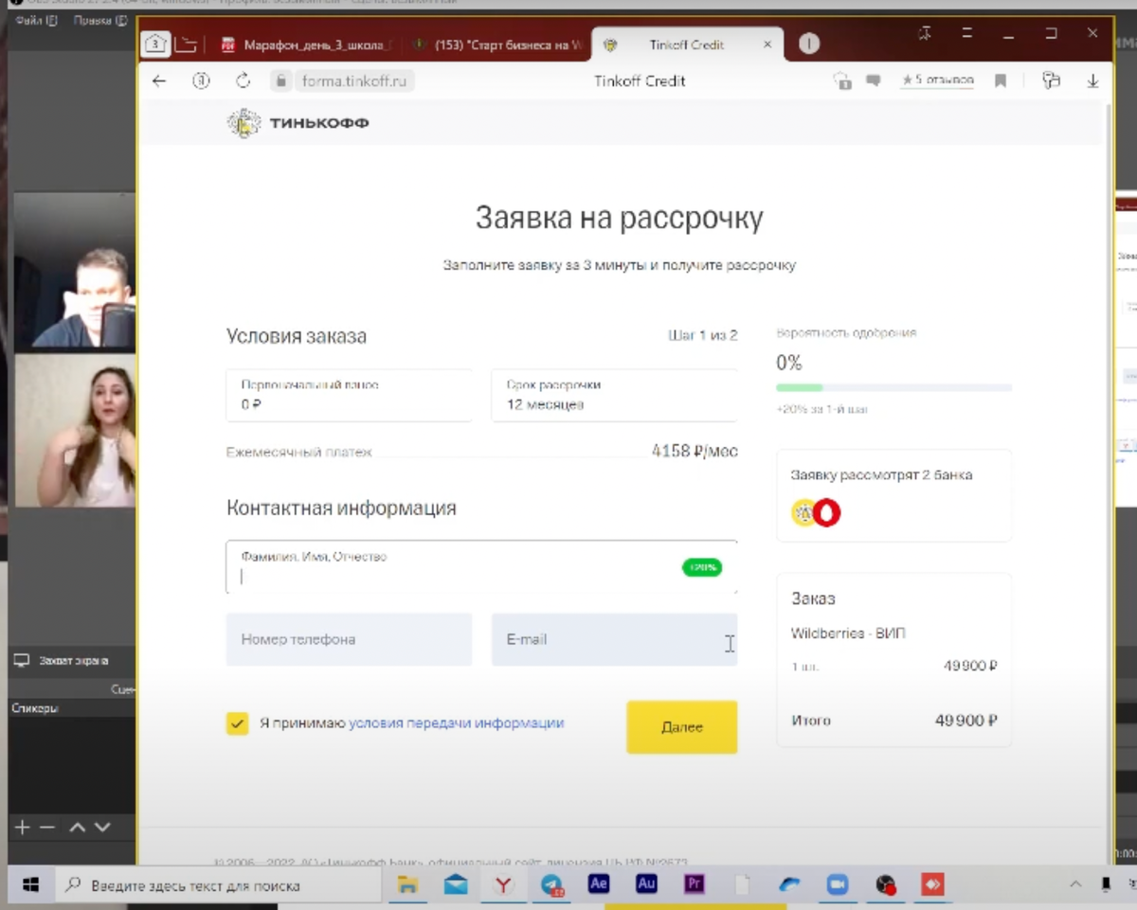Move scene up with the up arrow in OBS
Screen dimensions: 1137x910
(78, 828)
